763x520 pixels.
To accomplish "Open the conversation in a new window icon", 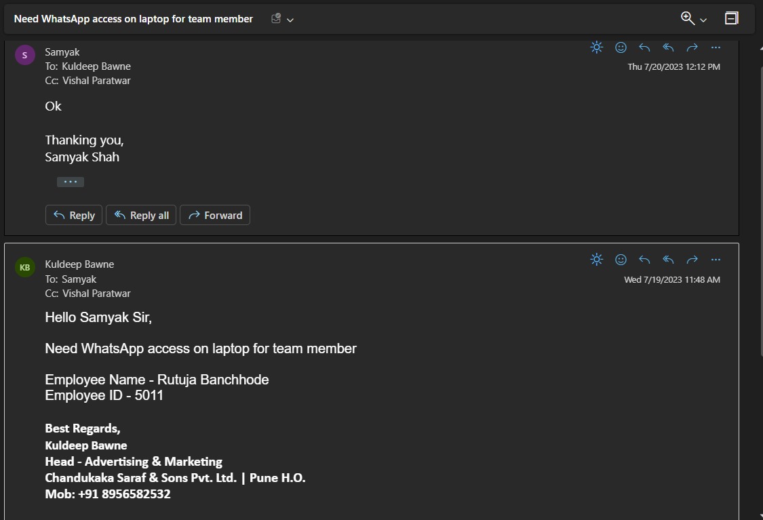I will click(x=731, y=18).
